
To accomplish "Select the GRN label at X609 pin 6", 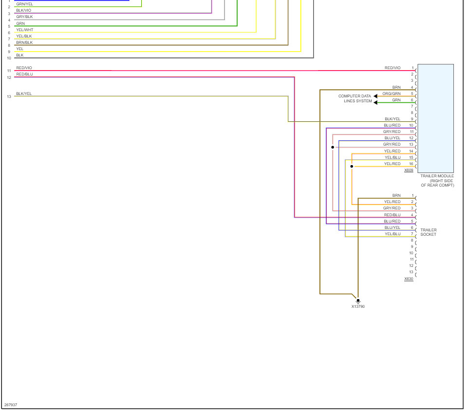I will pos(396,100).
